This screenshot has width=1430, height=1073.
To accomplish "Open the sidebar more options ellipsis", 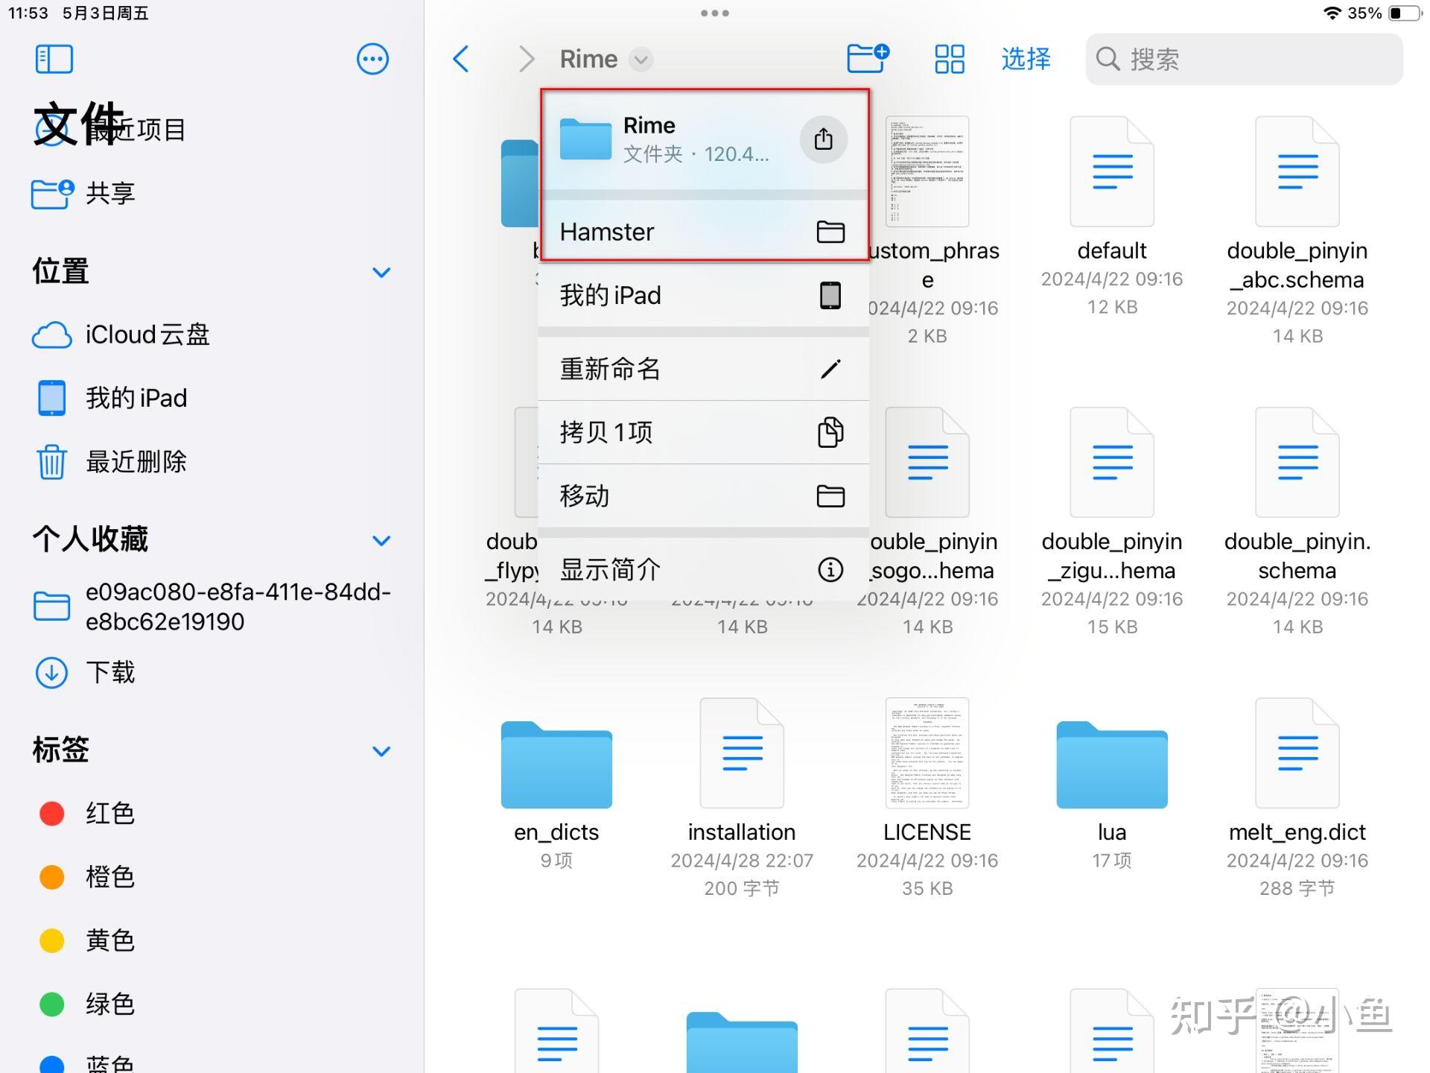I will coord(372,59).
